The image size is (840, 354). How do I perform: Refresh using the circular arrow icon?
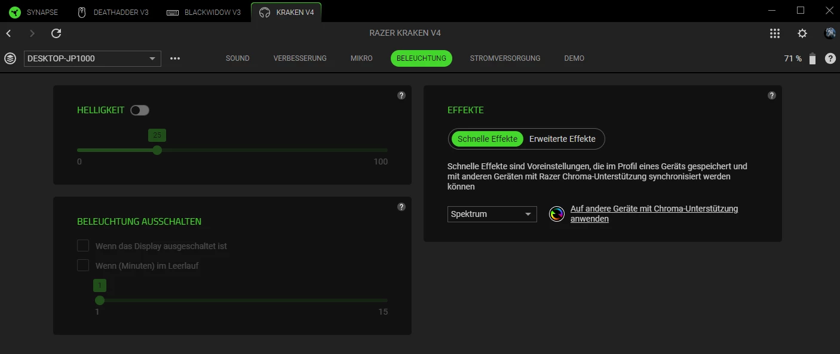56,33
